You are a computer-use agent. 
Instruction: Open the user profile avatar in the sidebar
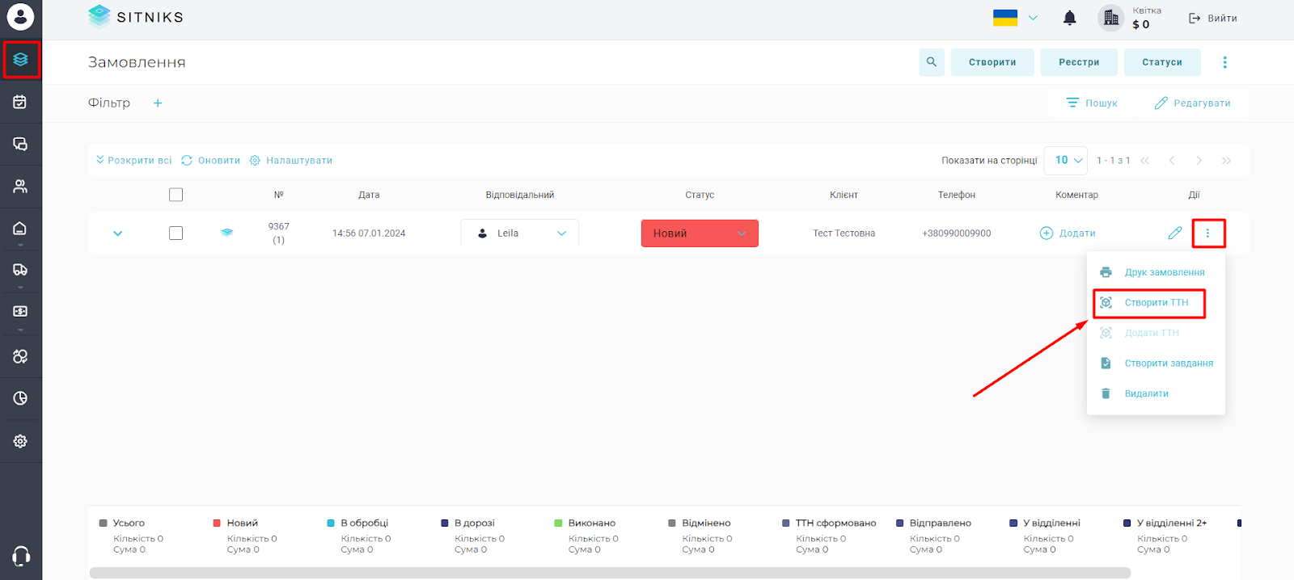pos(20,17)
